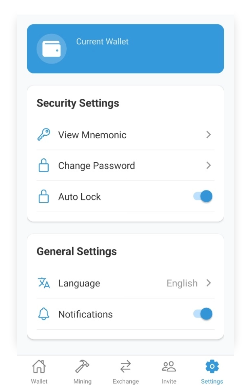Click the padlock icon next to Auto Lock
Image resolution: width=251 pixels, height=387 pixels.
[44, 196]
